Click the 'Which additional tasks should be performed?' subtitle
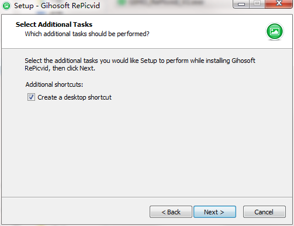Screen dimensions: 294x226 (x=87, y=34)
